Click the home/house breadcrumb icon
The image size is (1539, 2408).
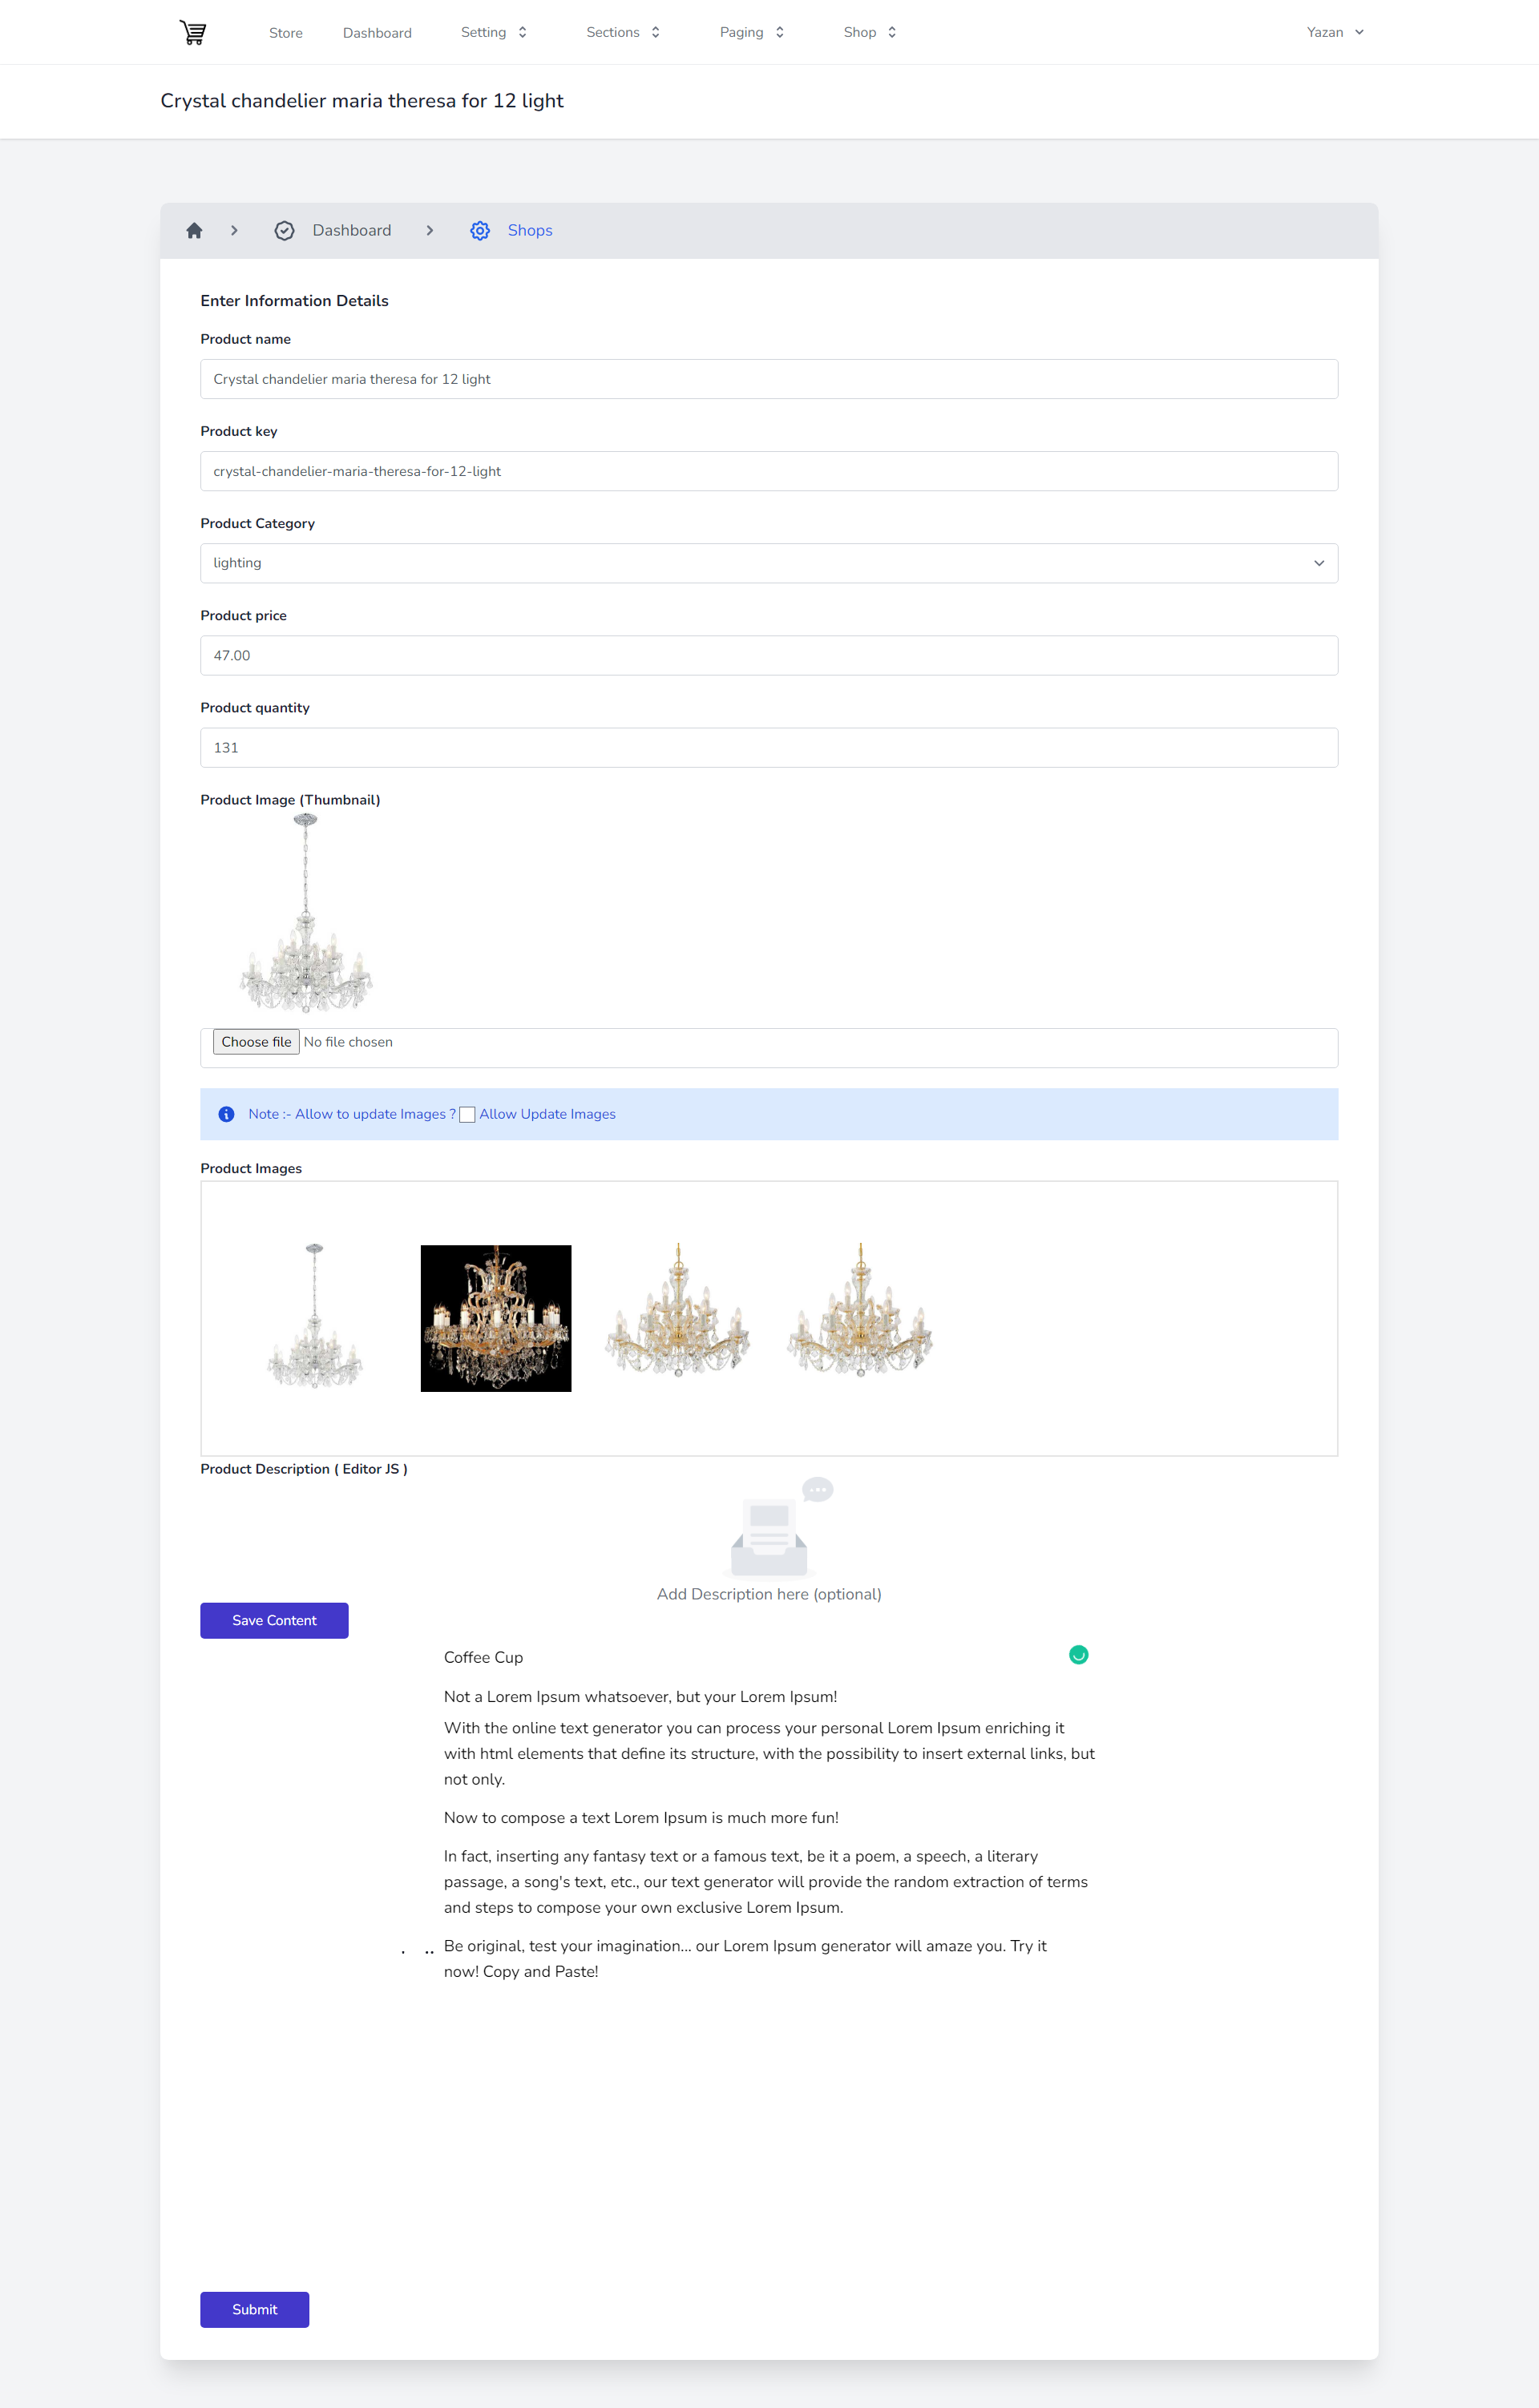click(x=196, y=230)
